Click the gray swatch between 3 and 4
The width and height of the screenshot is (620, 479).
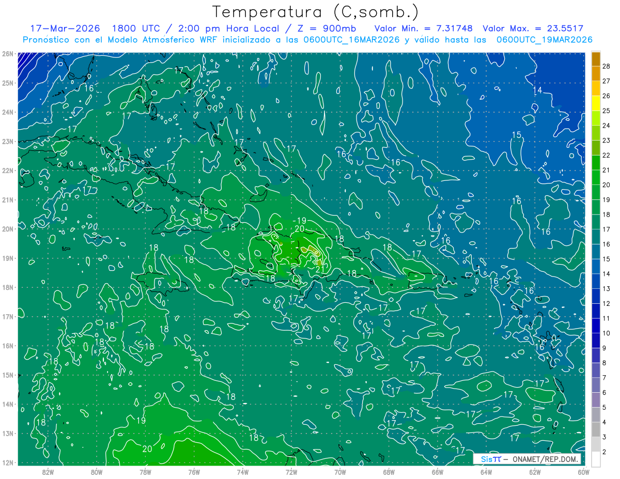pos(596,429)
